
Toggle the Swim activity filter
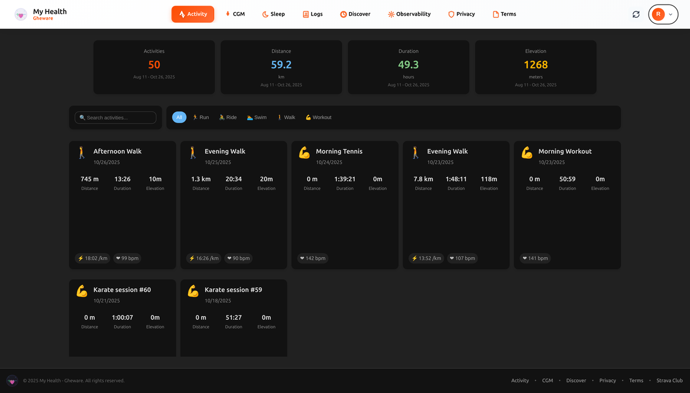(x=256, y=117)
